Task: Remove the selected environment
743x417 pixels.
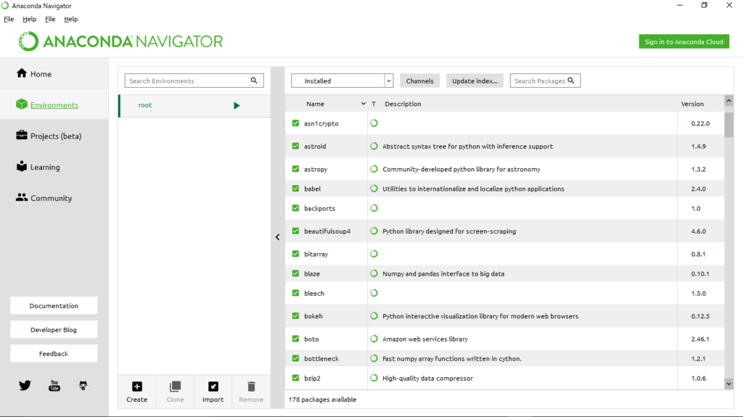Action: click(x=251, y=392)
